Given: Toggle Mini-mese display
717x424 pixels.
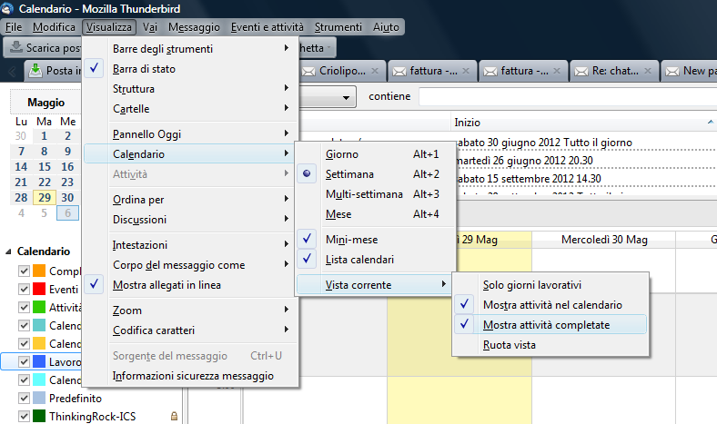Looking at the screenshot, I should pos(376,240).
